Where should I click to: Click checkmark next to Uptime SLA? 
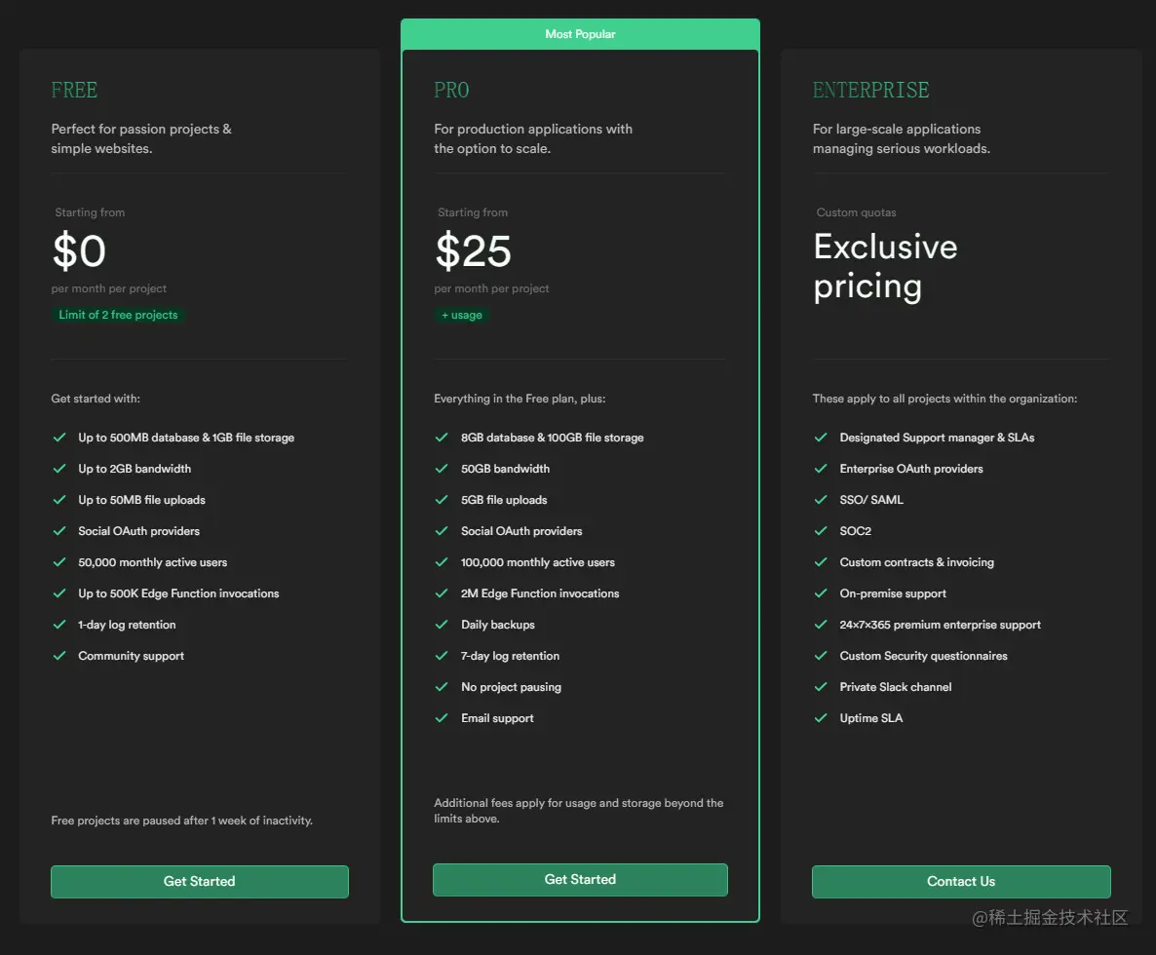(821, 718)
